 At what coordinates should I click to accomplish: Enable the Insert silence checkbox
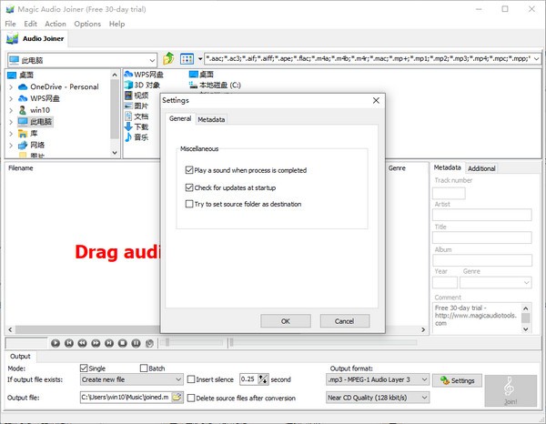[191, 379]
